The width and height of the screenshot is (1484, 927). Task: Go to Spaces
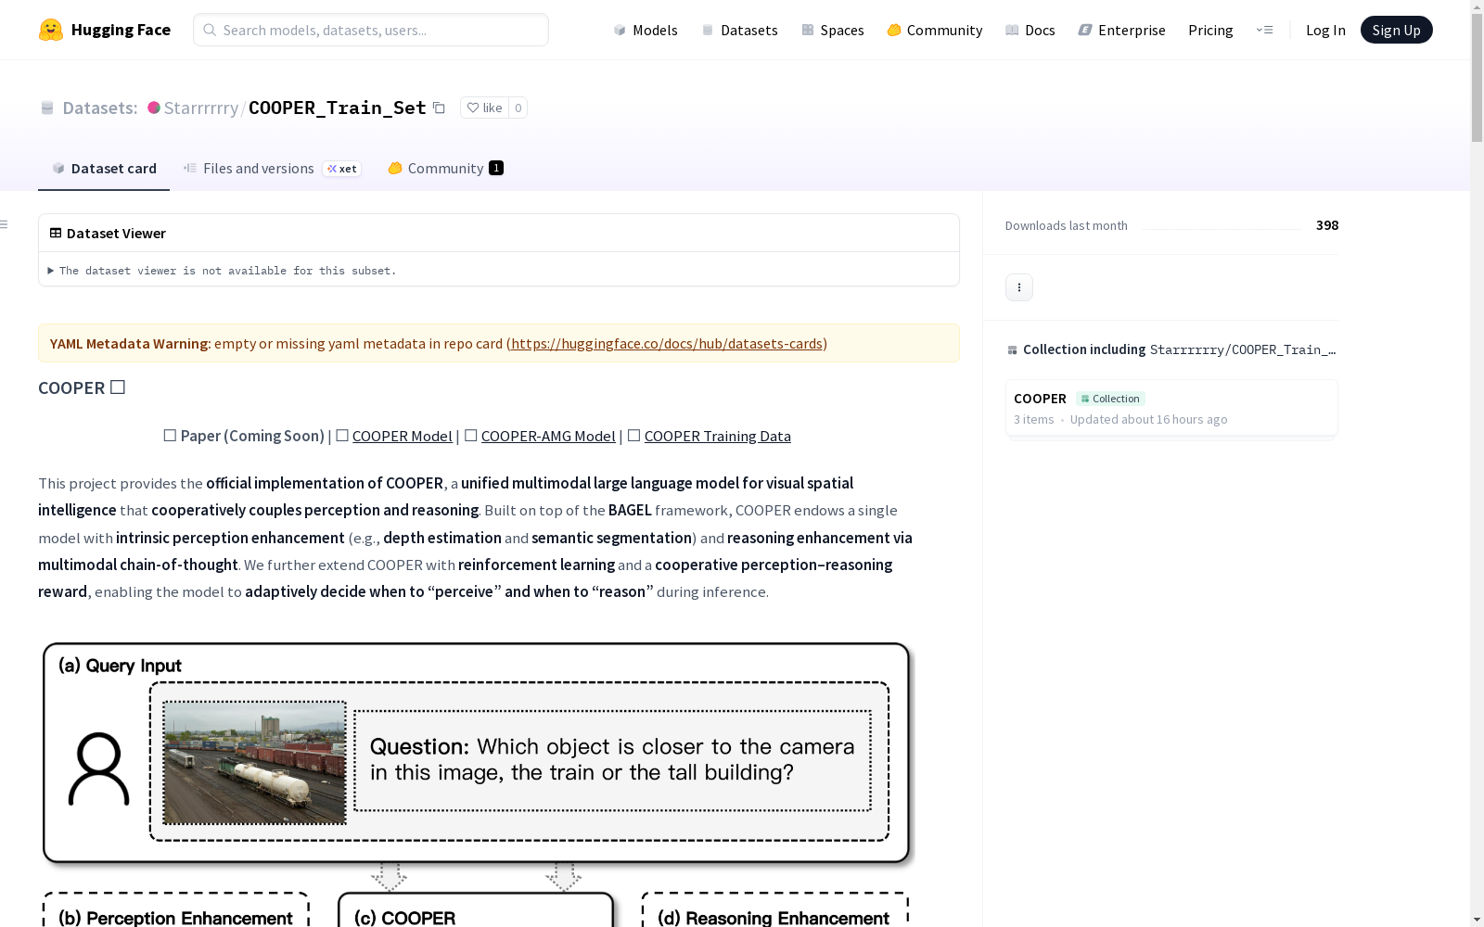point(833,30)
